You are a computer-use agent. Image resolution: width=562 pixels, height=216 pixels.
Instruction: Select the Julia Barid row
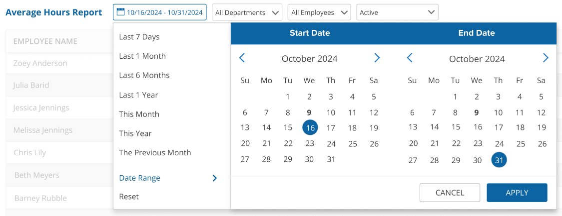coord(59,85)
